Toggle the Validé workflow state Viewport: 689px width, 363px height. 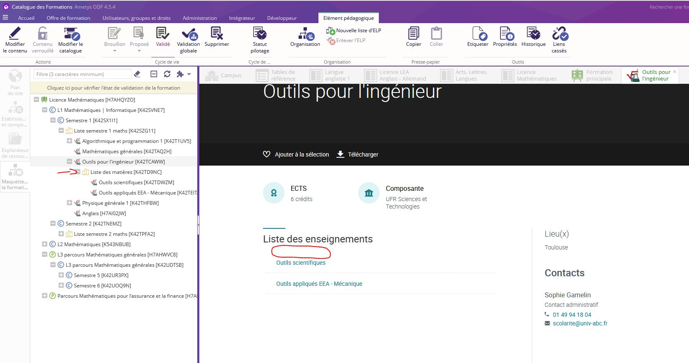coord(163,33)
